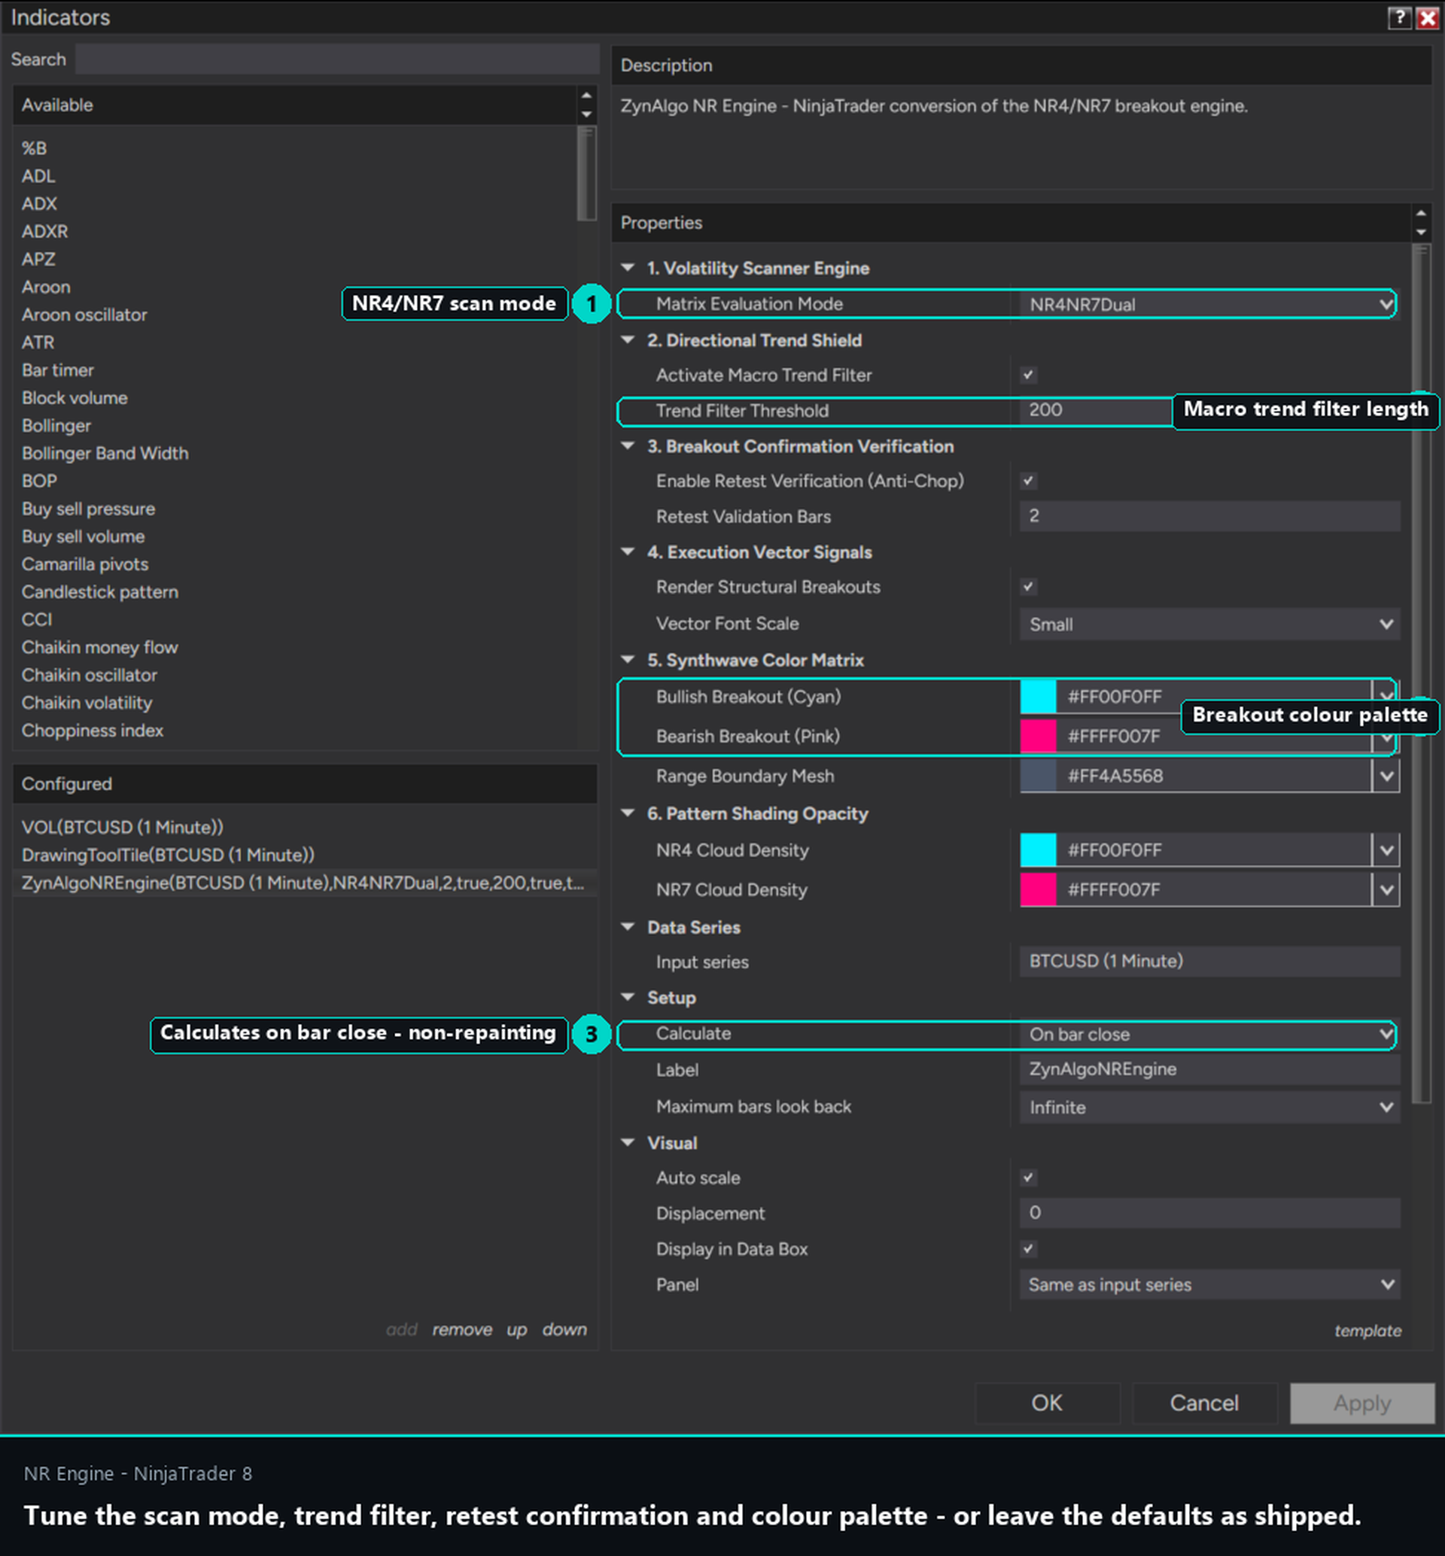The image size is (1445, 1556).
Task: Click the down link
Action: [x=564, y=1330]
